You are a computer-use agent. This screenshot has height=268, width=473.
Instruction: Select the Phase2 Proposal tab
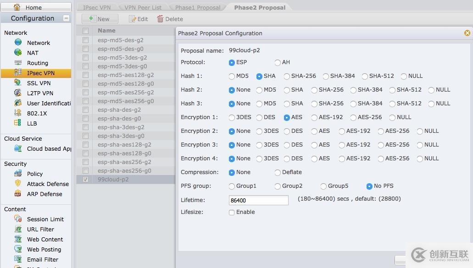tap(260, 7)
